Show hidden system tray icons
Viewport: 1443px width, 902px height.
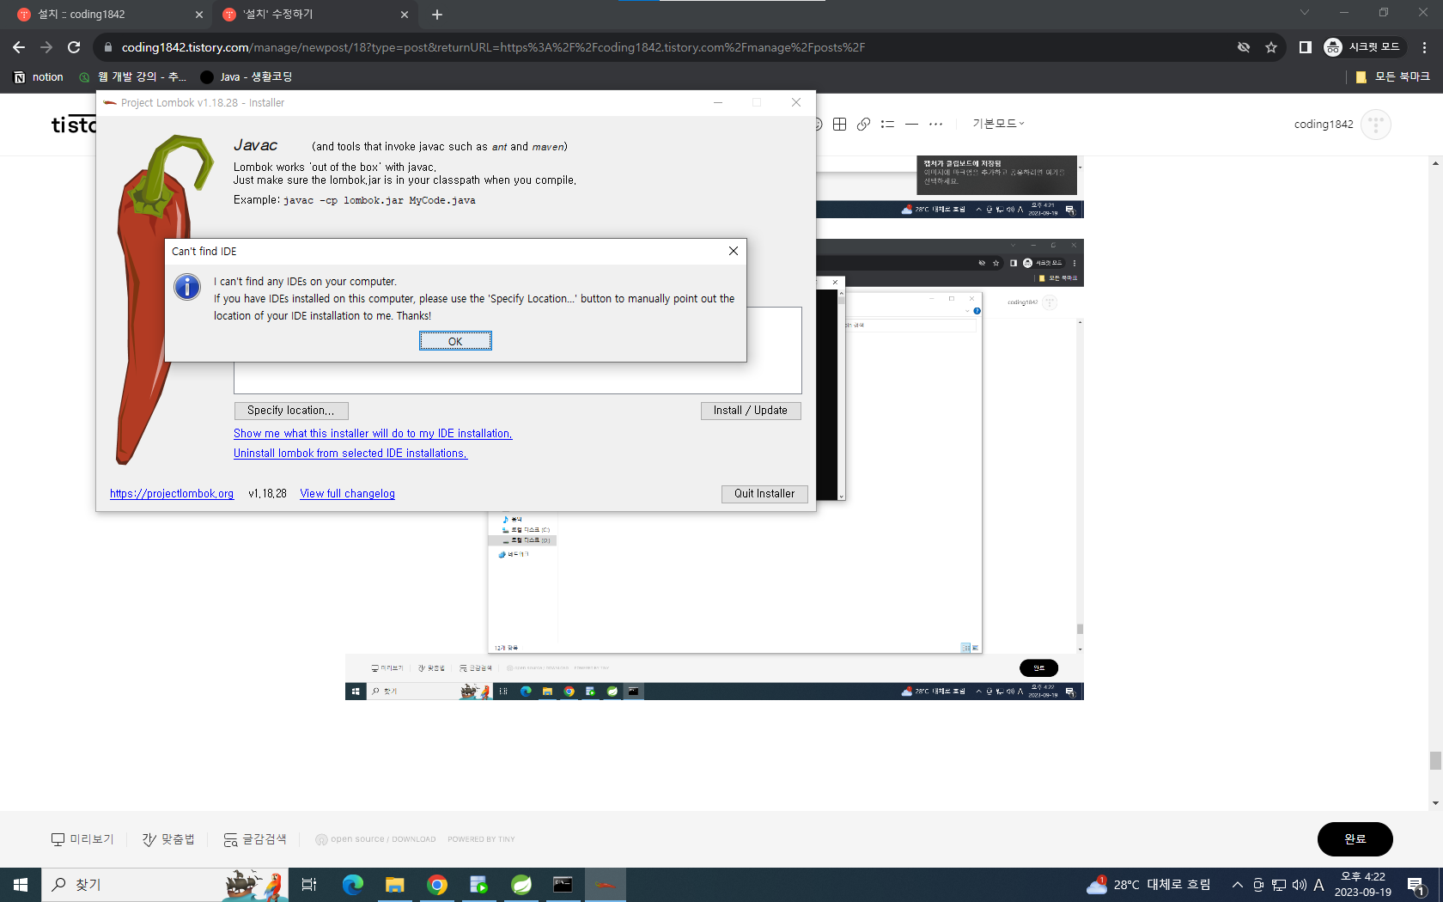[x=1237, y=885]
